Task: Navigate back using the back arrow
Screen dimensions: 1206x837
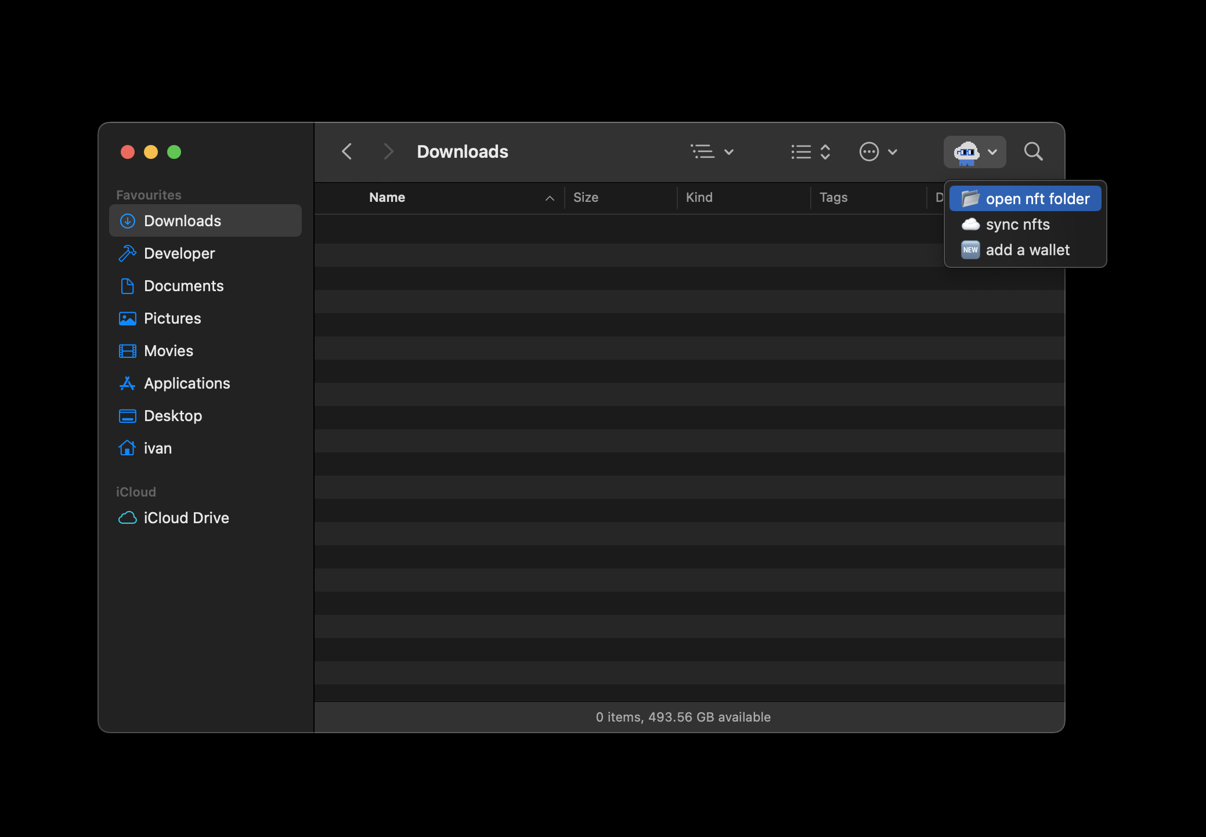Action: click(x=346, y=151)
